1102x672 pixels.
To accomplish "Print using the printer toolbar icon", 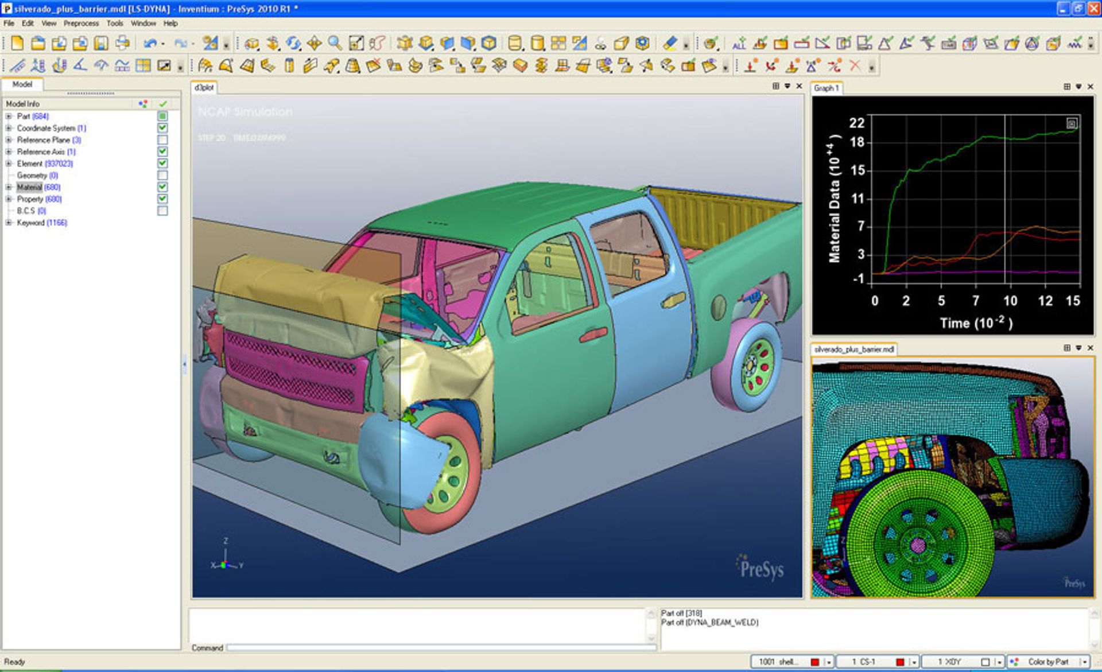I will pos(122,43).
